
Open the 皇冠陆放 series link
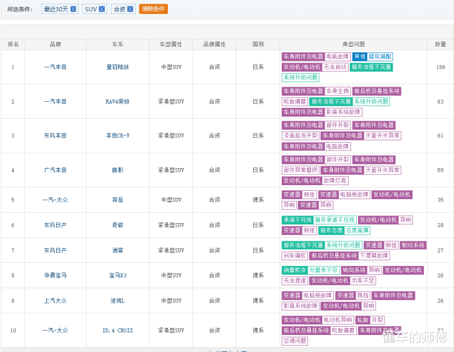click(x=117, y=67)
